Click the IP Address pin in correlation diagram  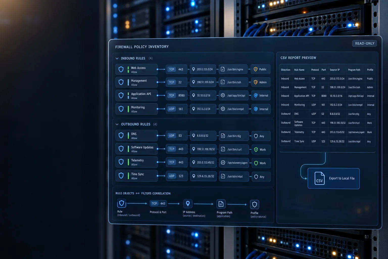pyautogui.click(x=188, y=204)
